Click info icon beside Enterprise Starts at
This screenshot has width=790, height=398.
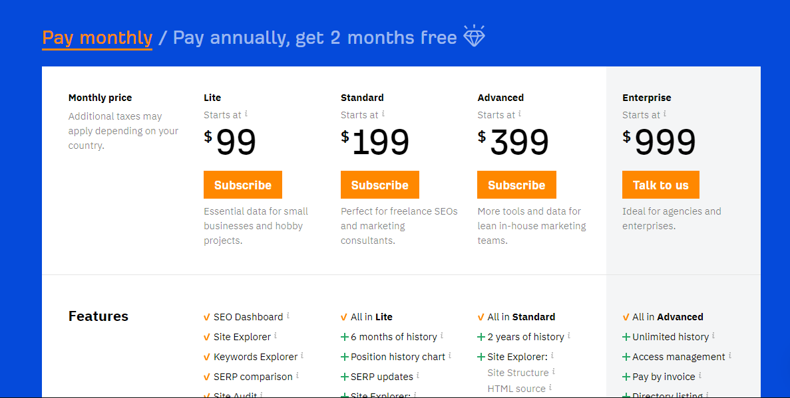665,114
